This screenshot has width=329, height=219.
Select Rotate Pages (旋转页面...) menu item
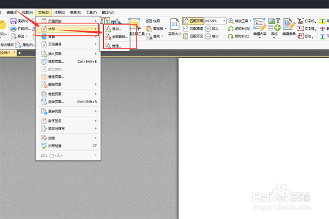pos(68,102)
